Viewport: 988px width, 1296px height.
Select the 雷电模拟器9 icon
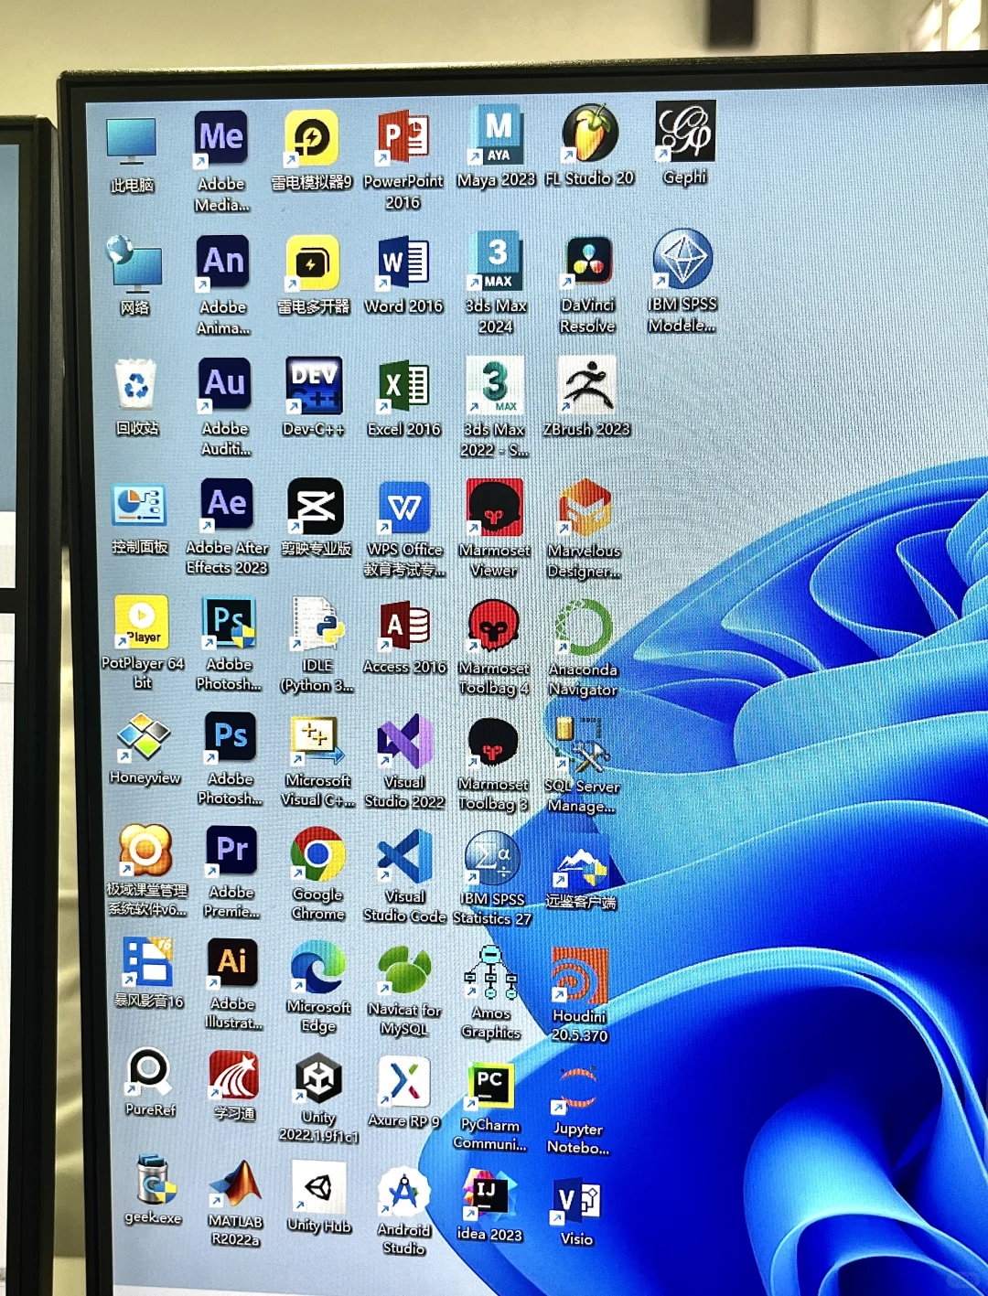click(312, 138)
